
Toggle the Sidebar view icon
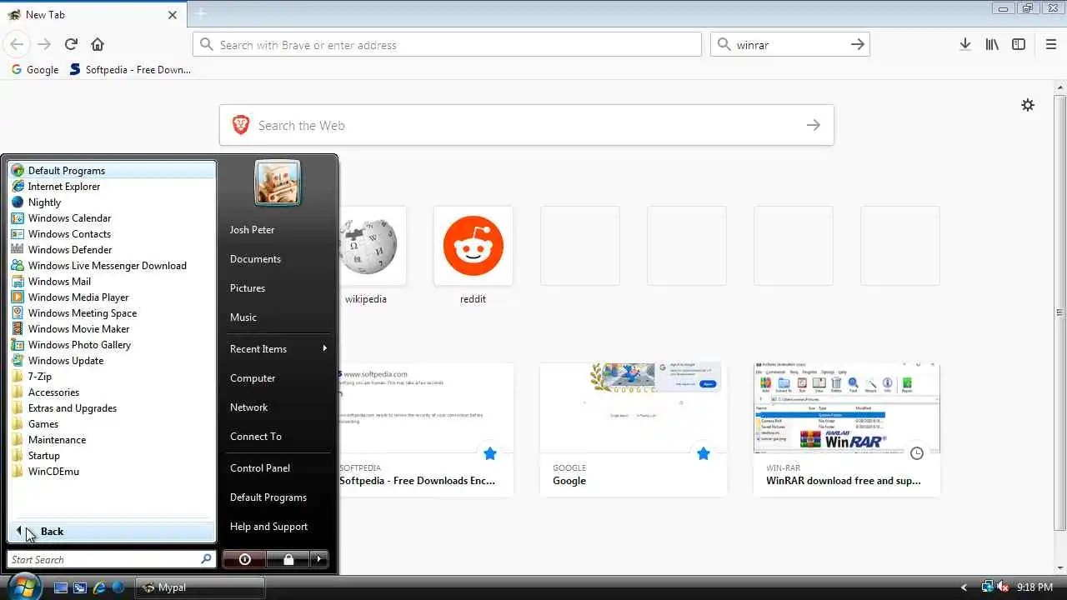[1019, 44]
